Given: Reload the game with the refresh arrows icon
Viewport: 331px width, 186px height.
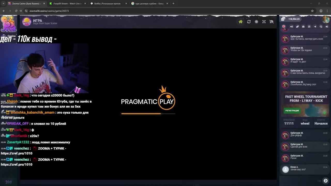Looking at the screenshot, I should pyautogui.click(x=249, y=22).
